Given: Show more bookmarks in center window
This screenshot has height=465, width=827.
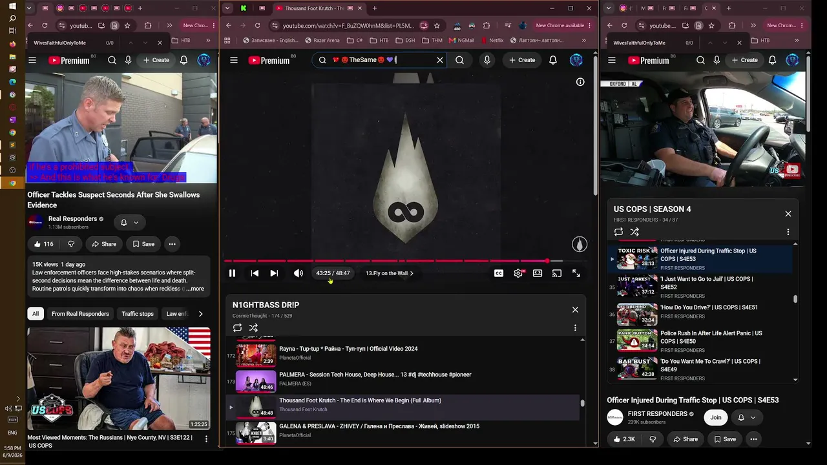Looking at the screenshot, I should (584, 40).
